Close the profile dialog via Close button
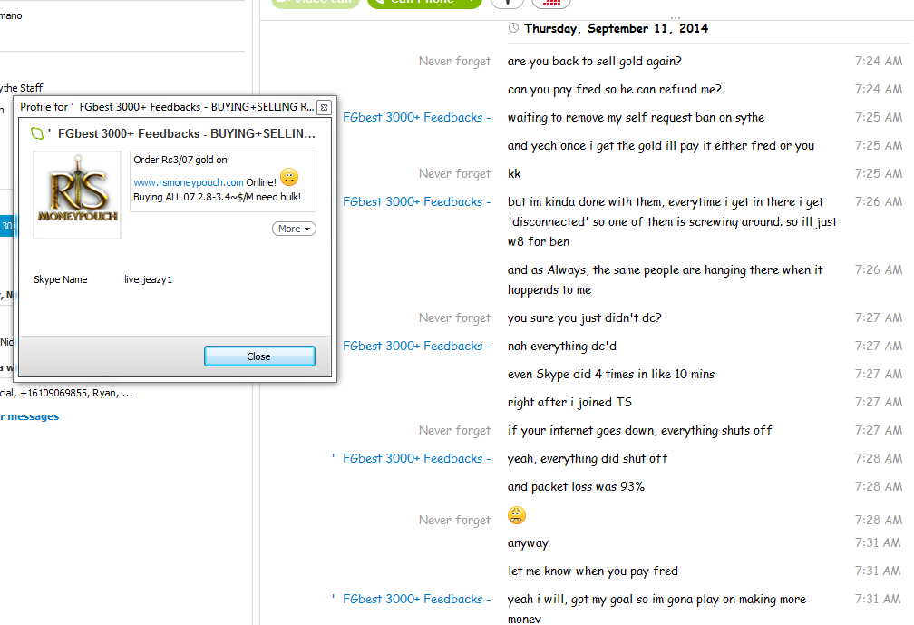The image size is (914, 625). [x=259, y=356]
